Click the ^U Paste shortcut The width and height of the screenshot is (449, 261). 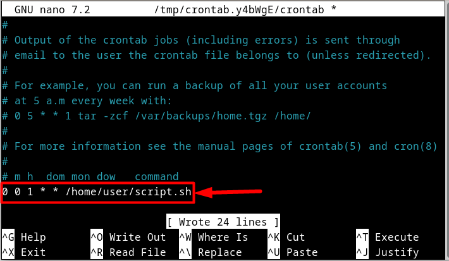[x=293, y=252]
